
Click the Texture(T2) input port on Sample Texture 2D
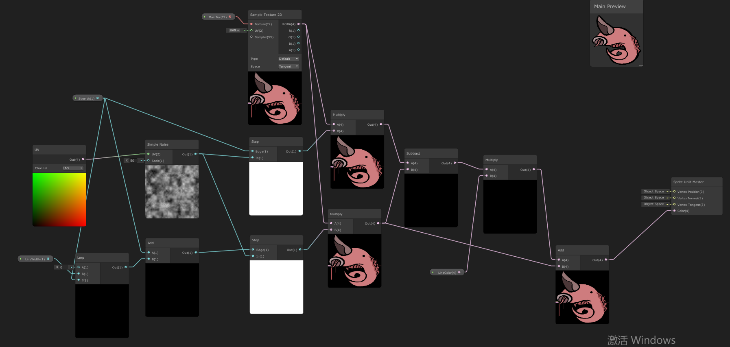(x=251, y=24)
